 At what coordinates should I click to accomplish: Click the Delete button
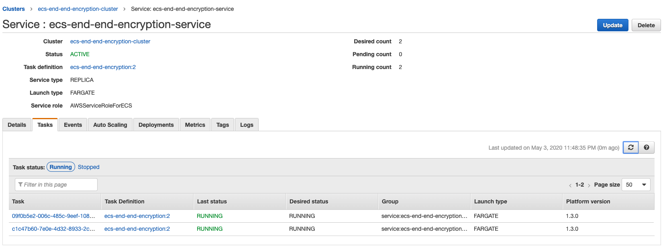[x=646, y=25]
